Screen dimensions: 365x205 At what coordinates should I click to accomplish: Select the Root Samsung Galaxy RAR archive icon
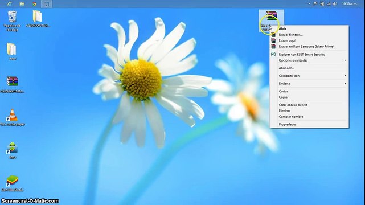coord(271,20)
